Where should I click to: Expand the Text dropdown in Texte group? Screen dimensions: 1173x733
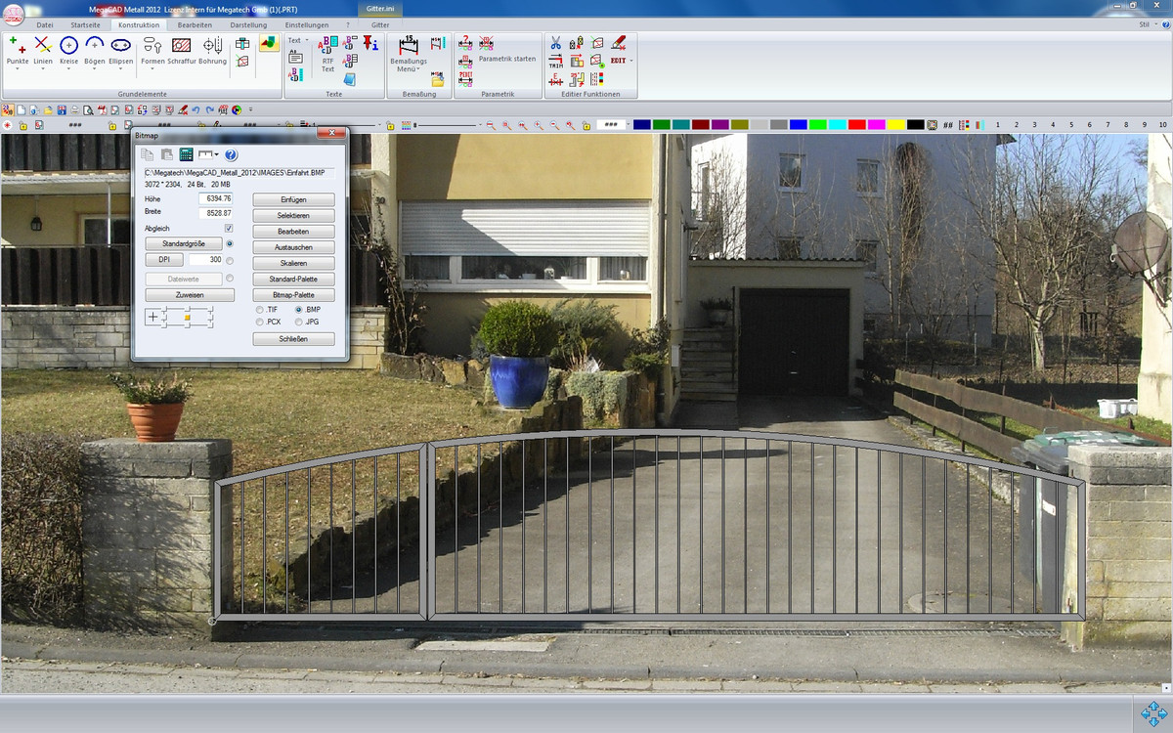click(306, 41)
